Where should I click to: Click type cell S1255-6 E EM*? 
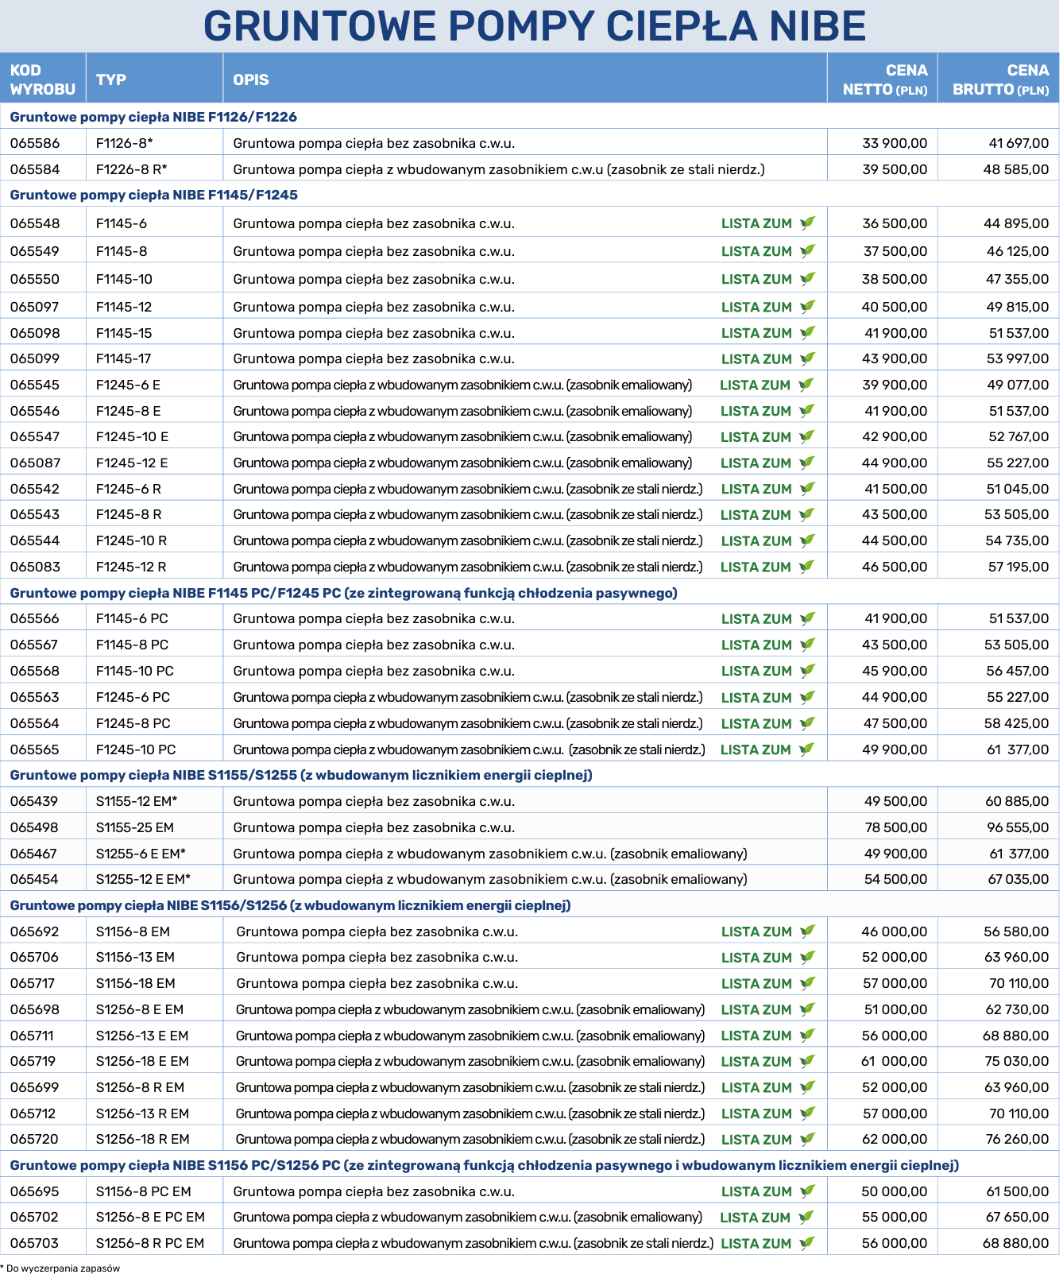[141, 854]
